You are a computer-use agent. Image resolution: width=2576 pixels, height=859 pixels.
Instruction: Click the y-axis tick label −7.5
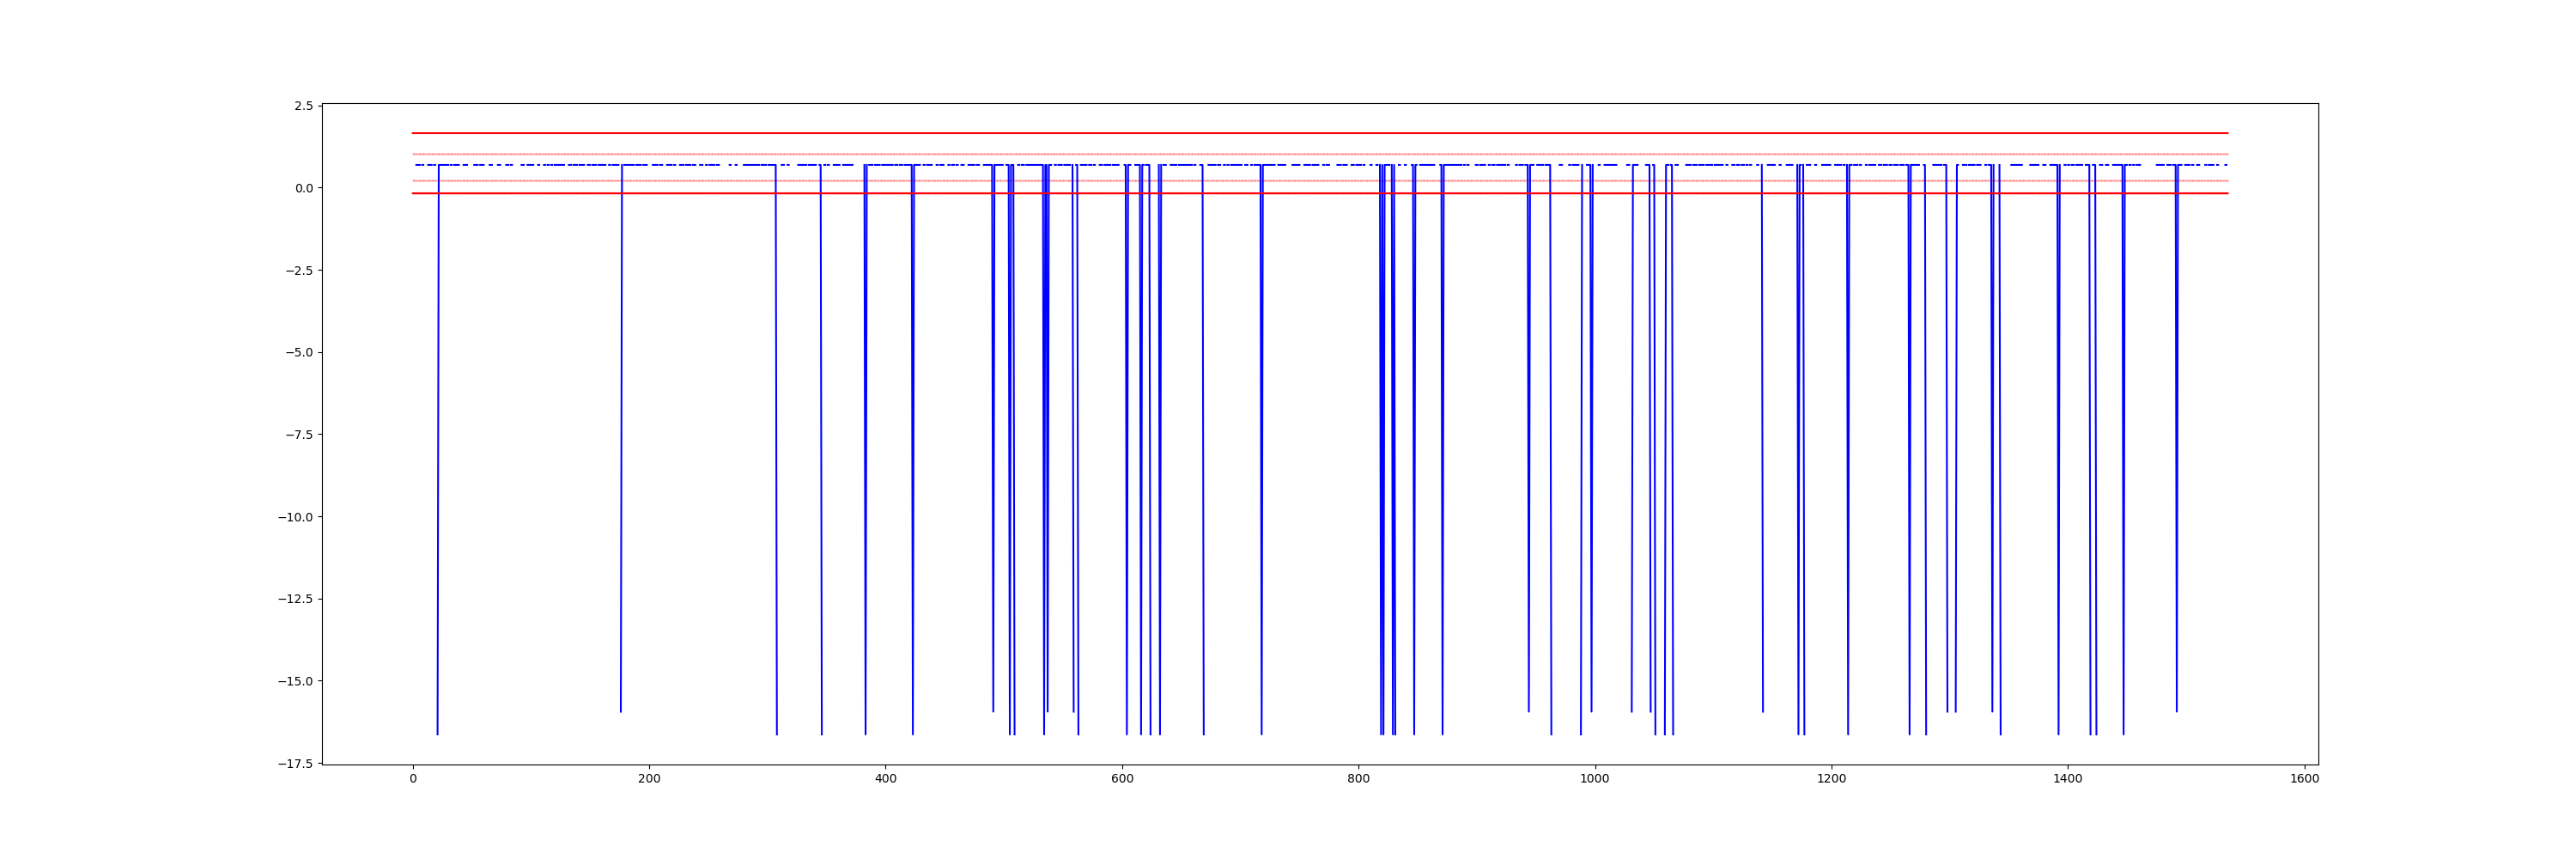pos(299,435)
